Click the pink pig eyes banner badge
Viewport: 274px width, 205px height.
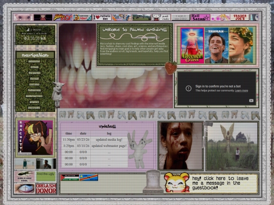tap(23, 17)
